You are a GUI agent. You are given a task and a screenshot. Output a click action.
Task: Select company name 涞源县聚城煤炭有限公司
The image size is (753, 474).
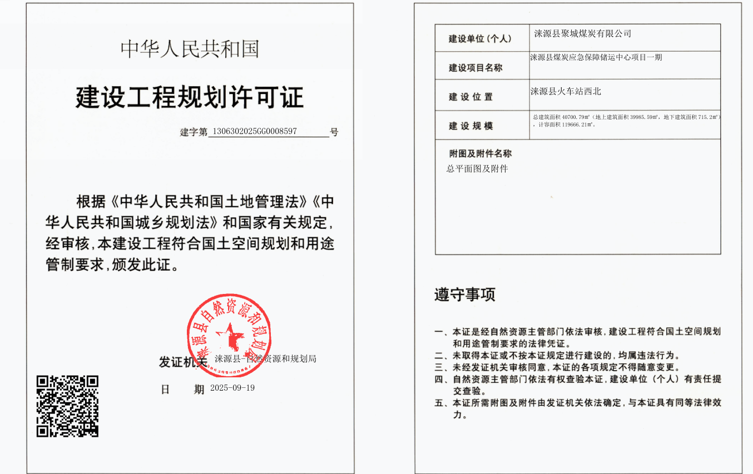click(x=582, y=34)
